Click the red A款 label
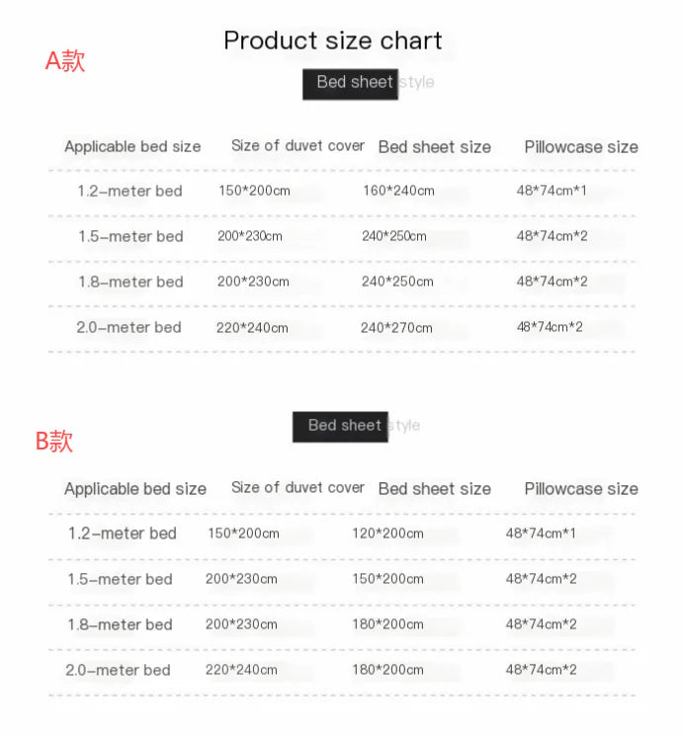The width and height of the screenshot is (683, 736). click(65, 61)
